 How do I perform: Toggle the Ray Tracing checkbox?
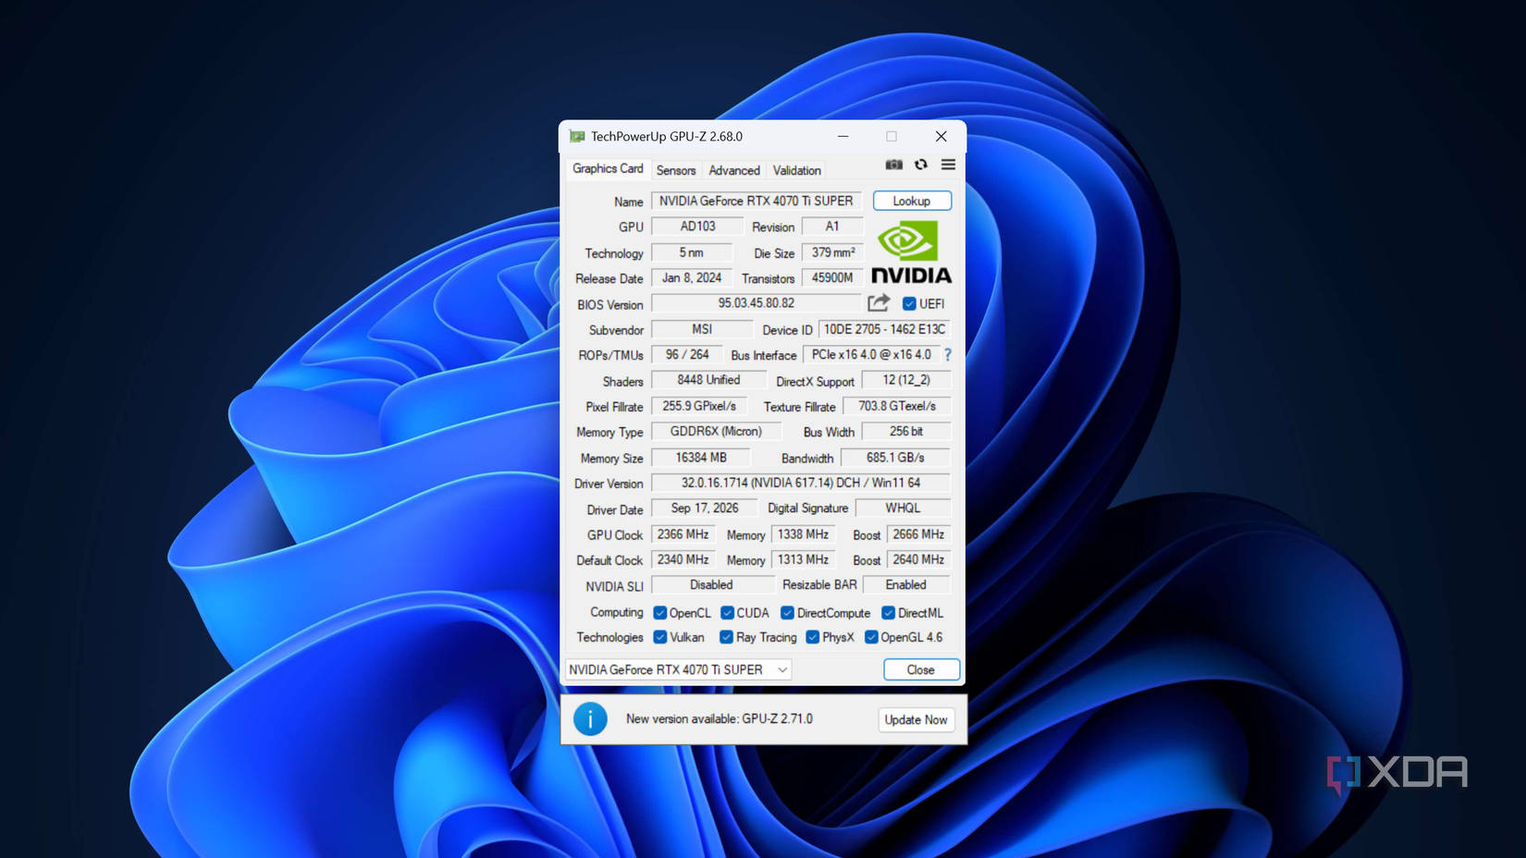726,637
